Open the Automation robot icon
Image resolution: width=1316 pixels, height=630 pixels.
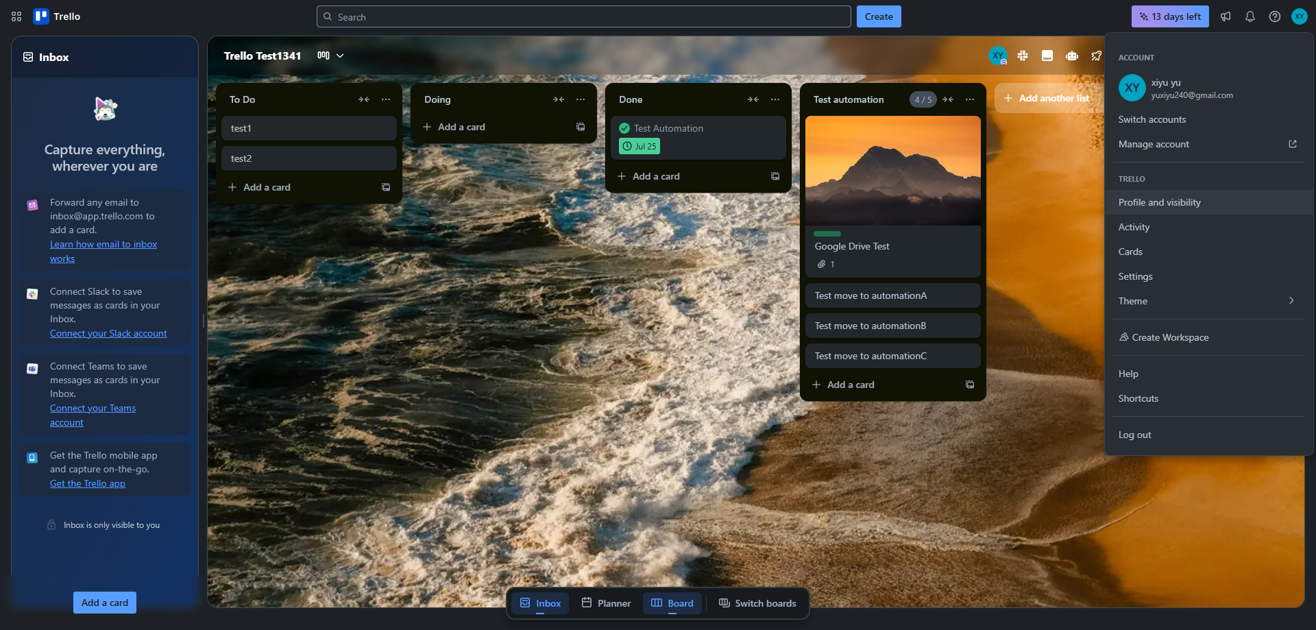(1072, 56)
